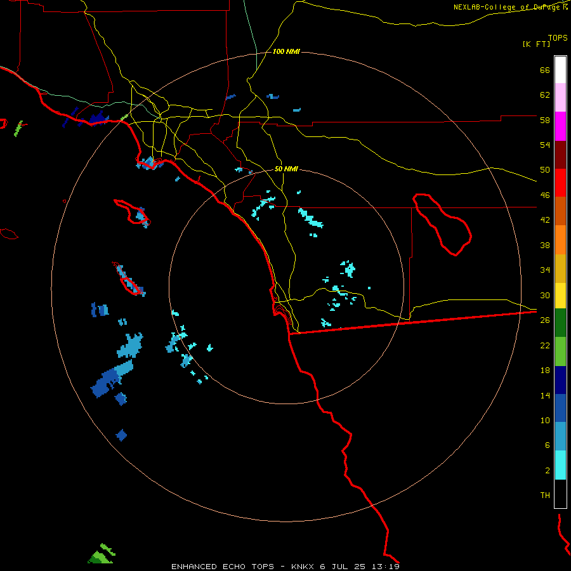The image size is (571, 571).
Task: Click the '54' legend label
Action: 545,145
